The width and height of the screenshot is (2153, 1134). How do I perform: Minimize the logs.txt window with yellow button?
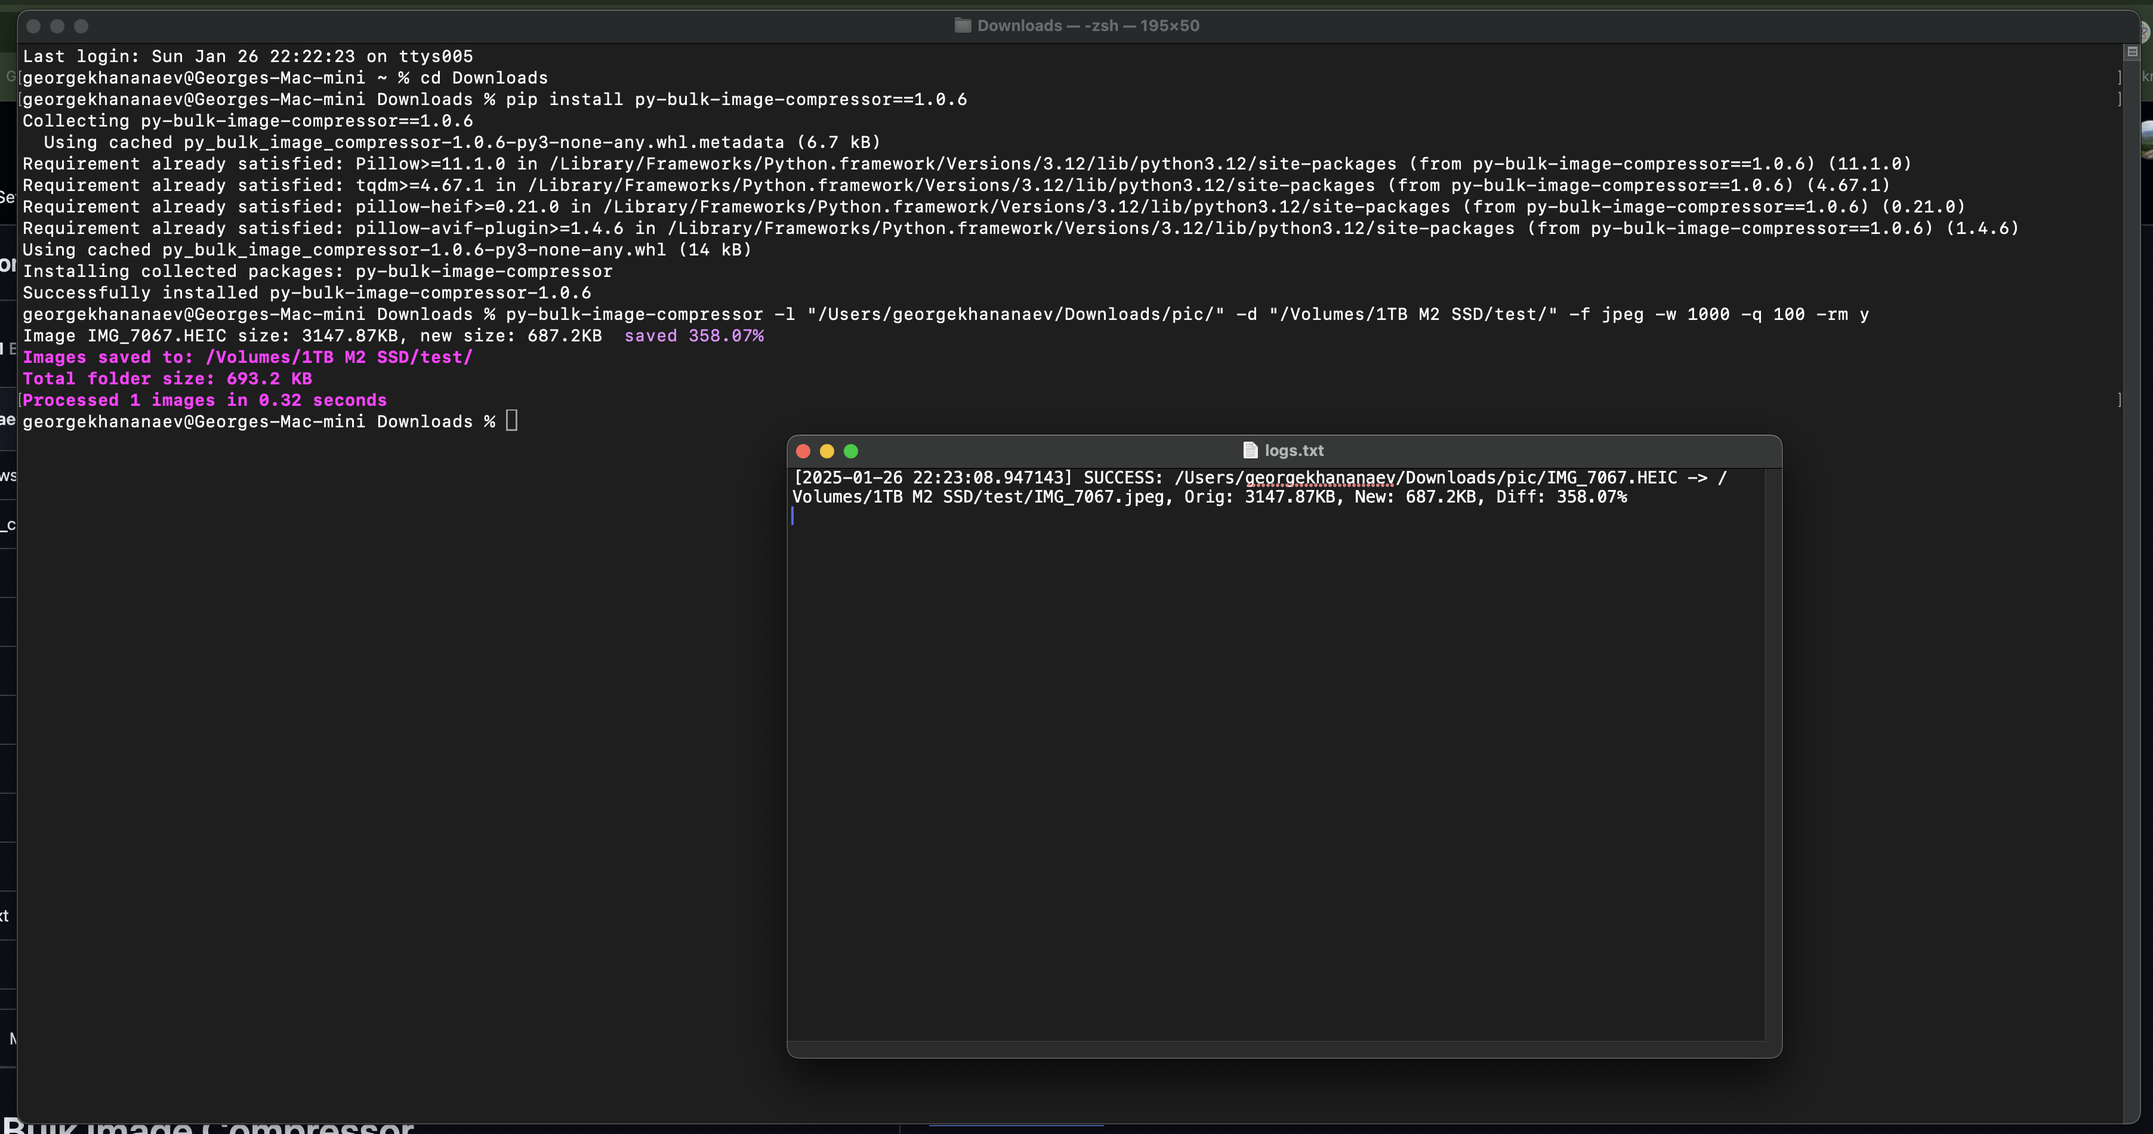click(826, 451)
